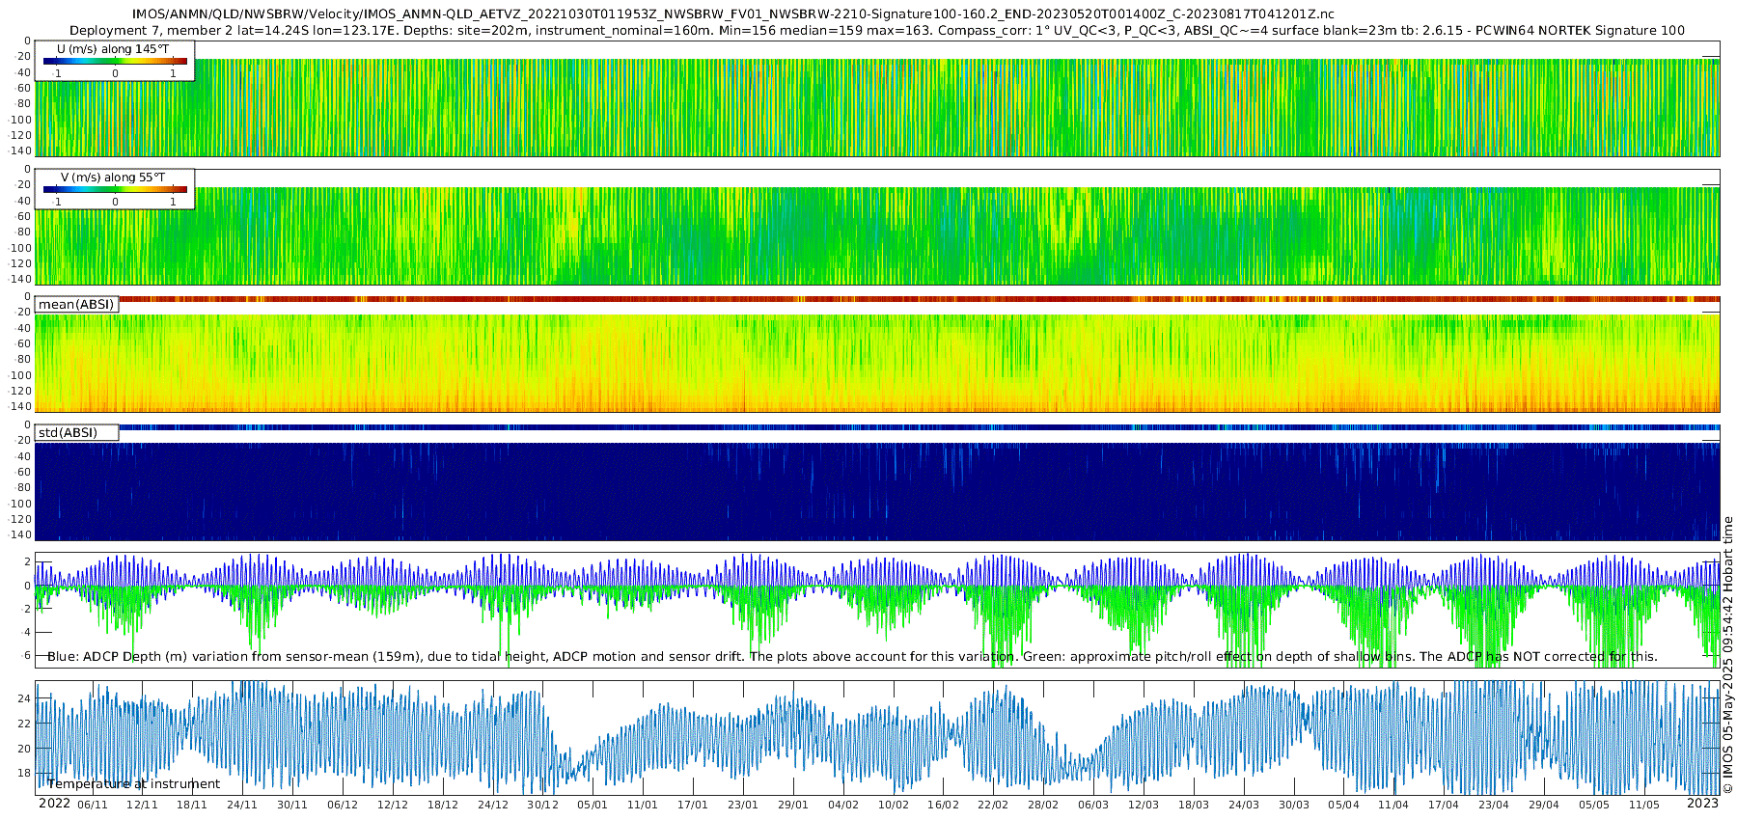Click the 23/01 date tick label
Viewport: 1737px width, 820px height.
pos(743,805)
